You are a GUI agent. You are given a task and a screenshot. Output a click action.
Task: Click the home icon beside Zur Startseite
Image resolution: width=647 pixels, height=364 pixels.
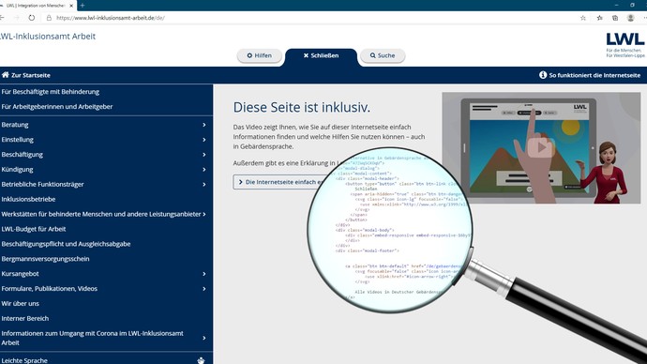[6, 75]
